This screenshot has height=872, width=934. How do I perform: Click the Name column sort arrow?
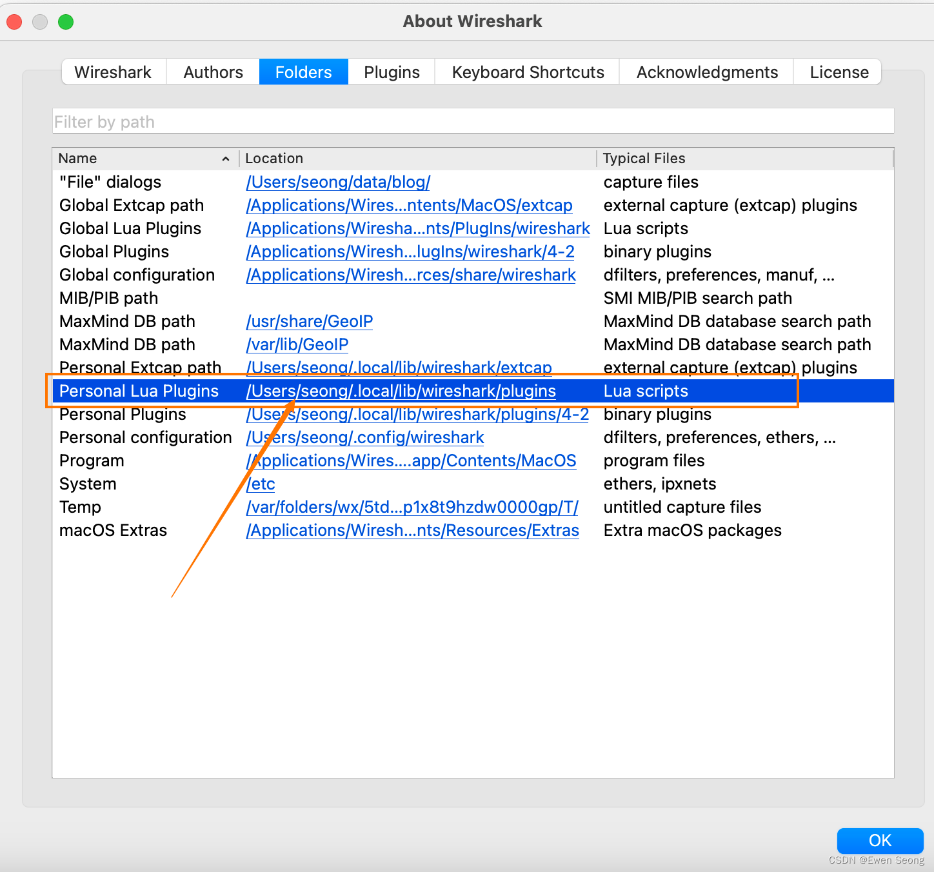coord(226,159)
